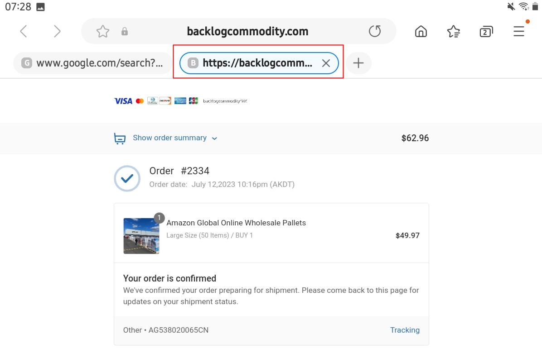Tap the shopping cart icon

pyautogui.click(x=120, y=138)
